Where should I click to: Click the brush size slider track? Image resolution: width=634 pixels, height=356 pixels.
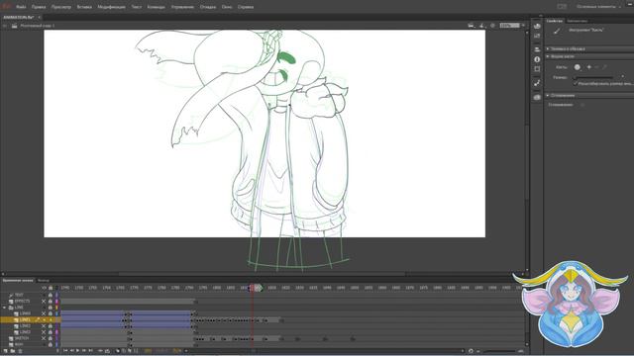click(x=593, y=77)
